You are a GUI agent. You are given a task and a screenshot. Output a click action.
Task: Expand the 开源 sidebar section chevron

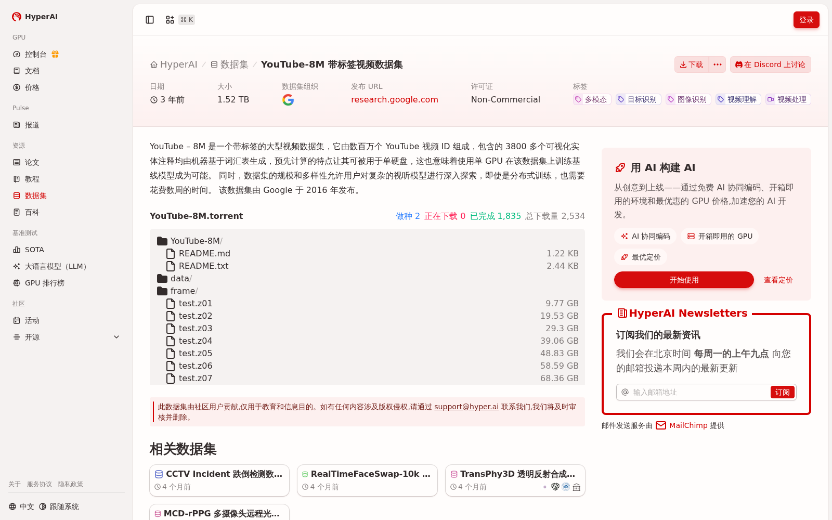point(116,337)
